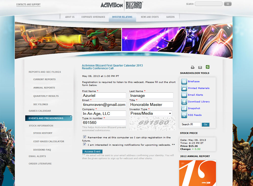Open the Briefcase icon in Shareholder Tools
The image size is (253, 186).
(184, 81)
